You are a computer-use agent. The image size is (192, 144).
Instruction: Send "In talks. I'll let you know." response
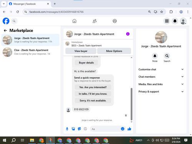(93, 94)
